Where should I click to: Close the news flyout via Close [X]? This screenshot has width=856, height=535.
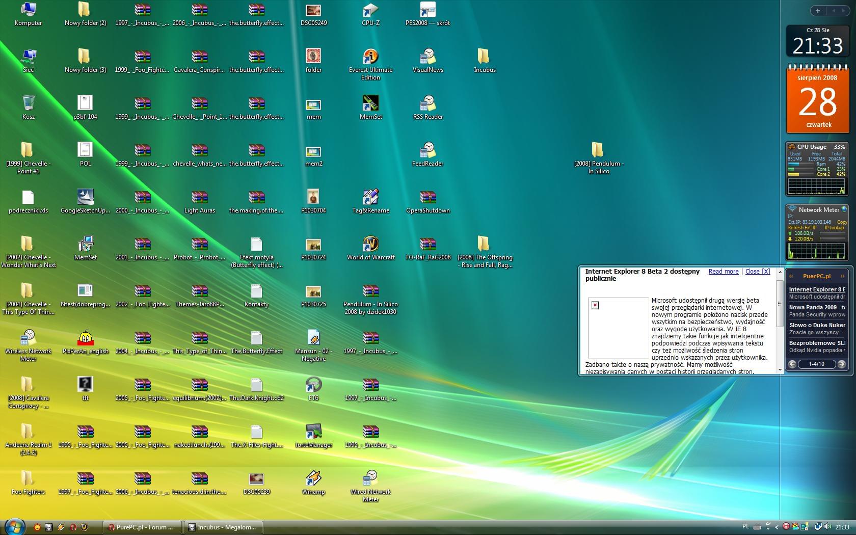pos(758,272)
